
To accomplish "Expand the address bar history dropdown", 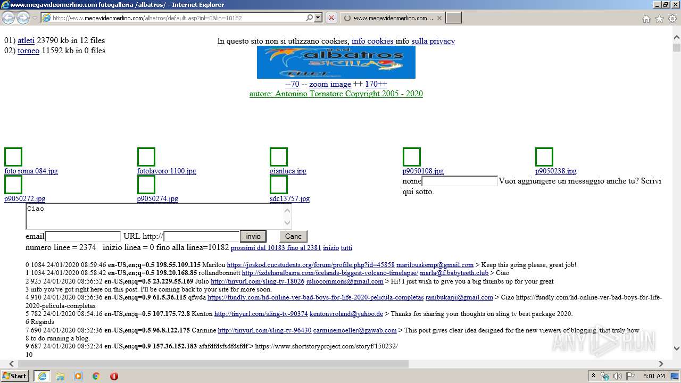I will point(318,18).
